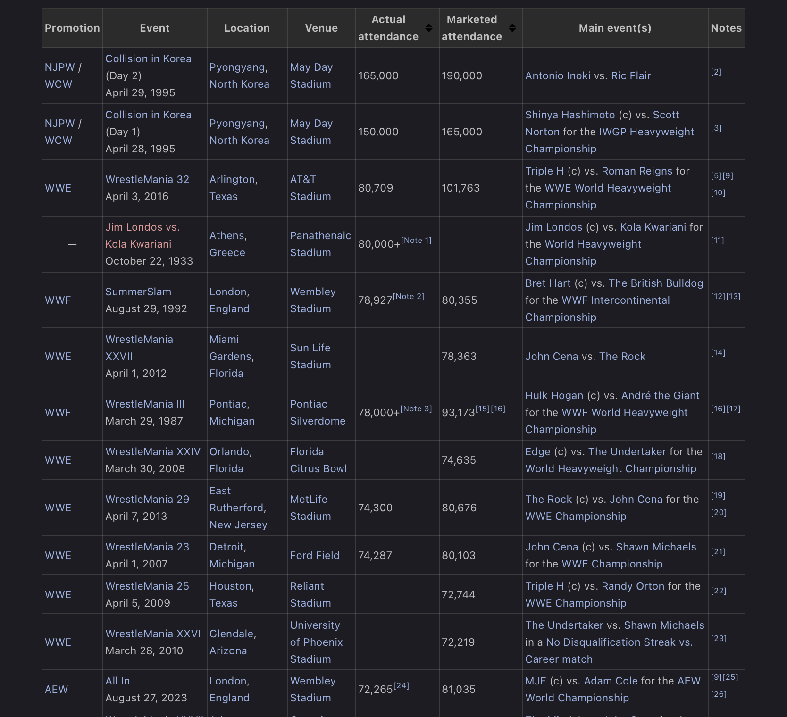Open WrestleMania 32 event link
The height and width of the screenshot is (717, 787).
tap(147, 180)
